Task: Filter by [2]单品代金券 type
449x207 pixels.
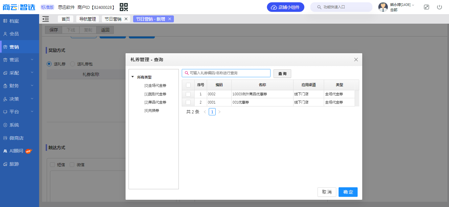Action: [x=155, y=102]
